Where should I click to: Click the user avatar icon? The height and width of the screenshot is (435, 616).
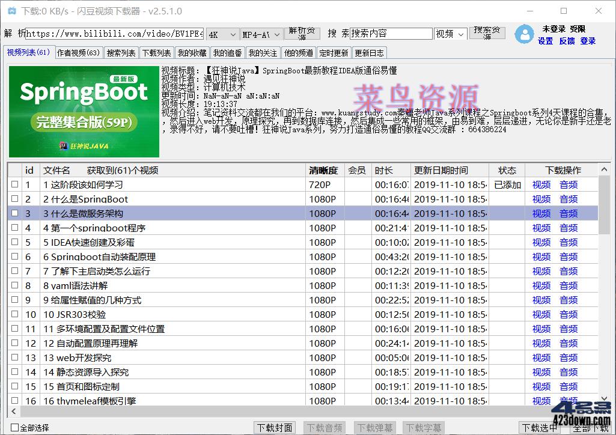(523, 35)
